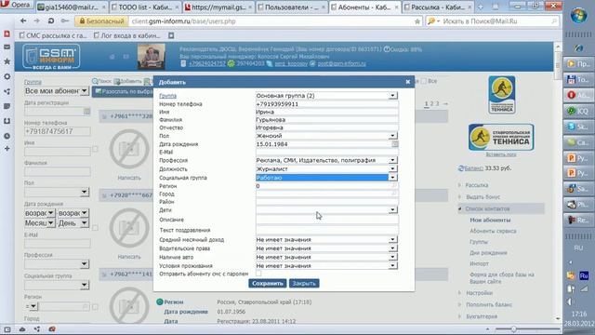Viewport: 595px width, 335px height.
Task: Open the Средний месячный доход dropdown
Action: (326, 240)
